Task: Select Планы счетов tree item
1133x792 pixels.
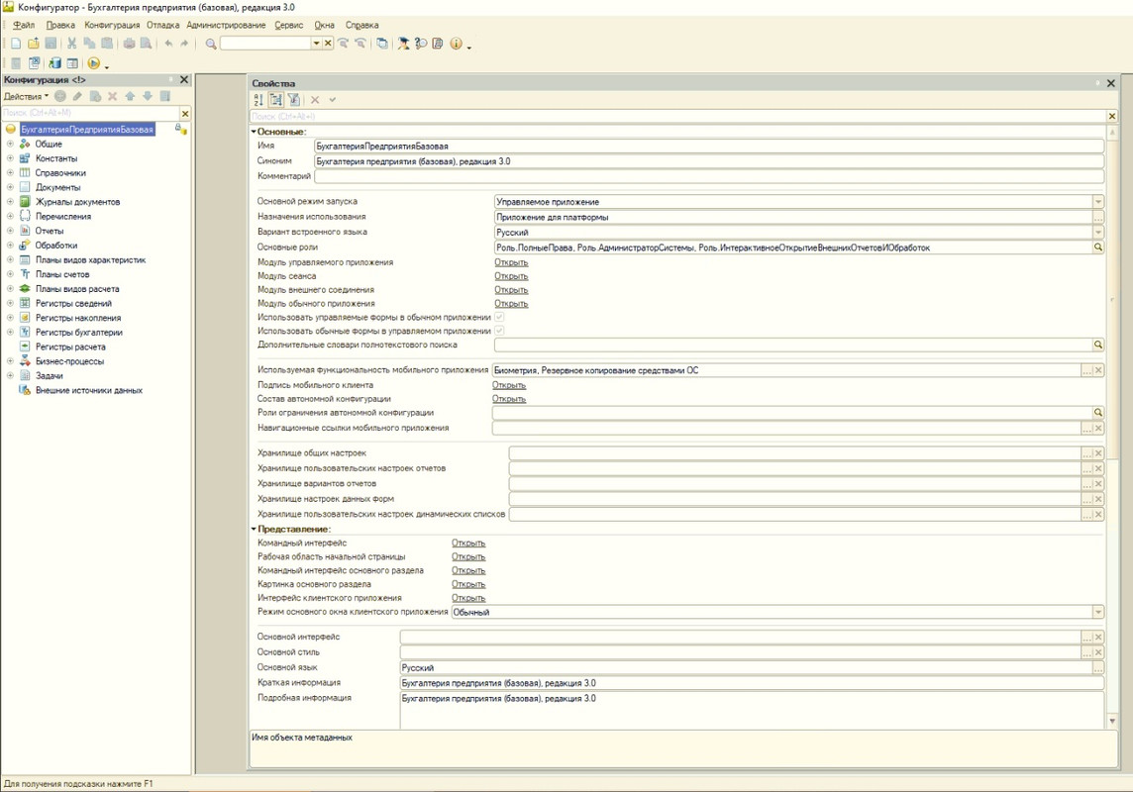Action: click(x=62, y=274)
